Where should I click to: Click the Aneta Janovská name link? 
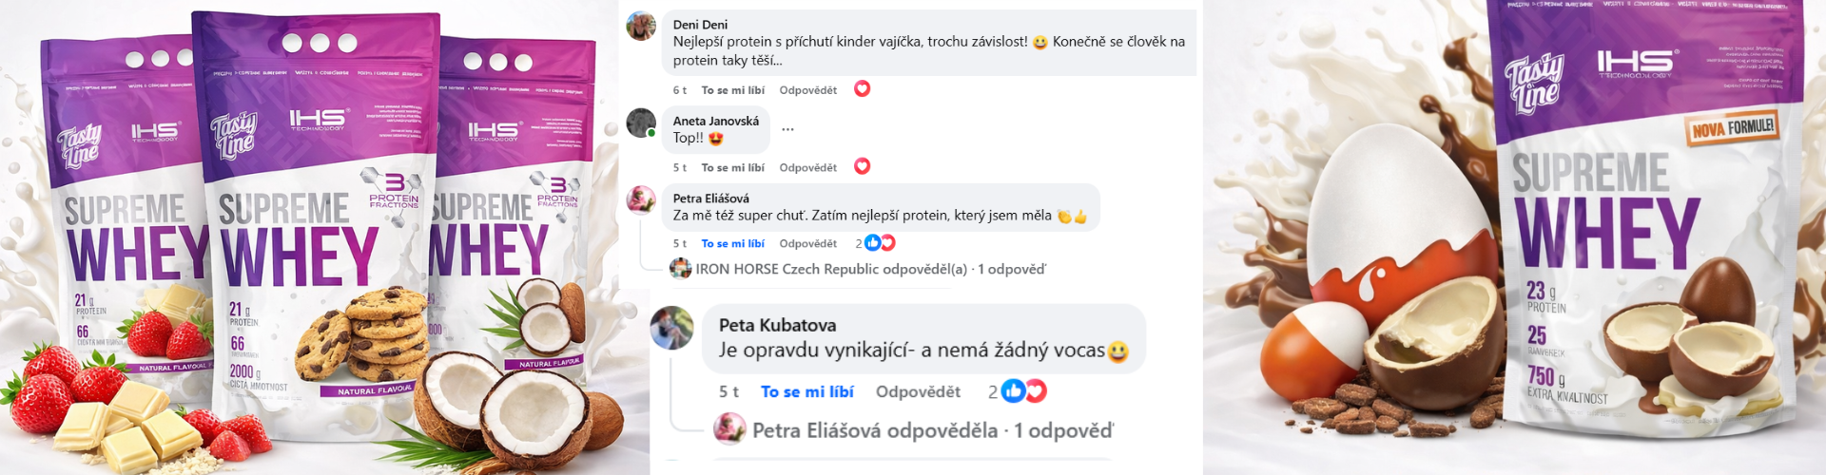[x=715, y=121]
